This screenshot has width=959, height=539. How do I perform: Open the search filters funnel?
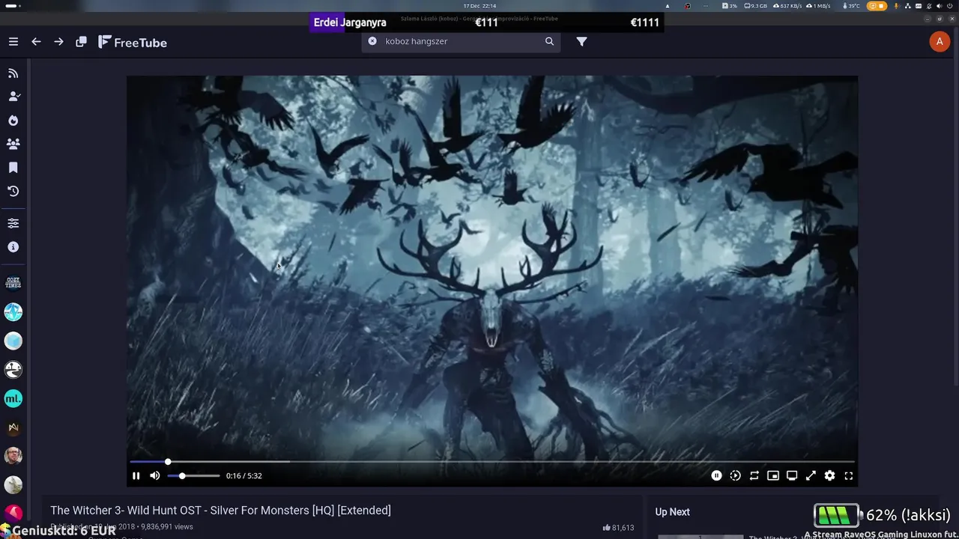[x=581, y=41]
